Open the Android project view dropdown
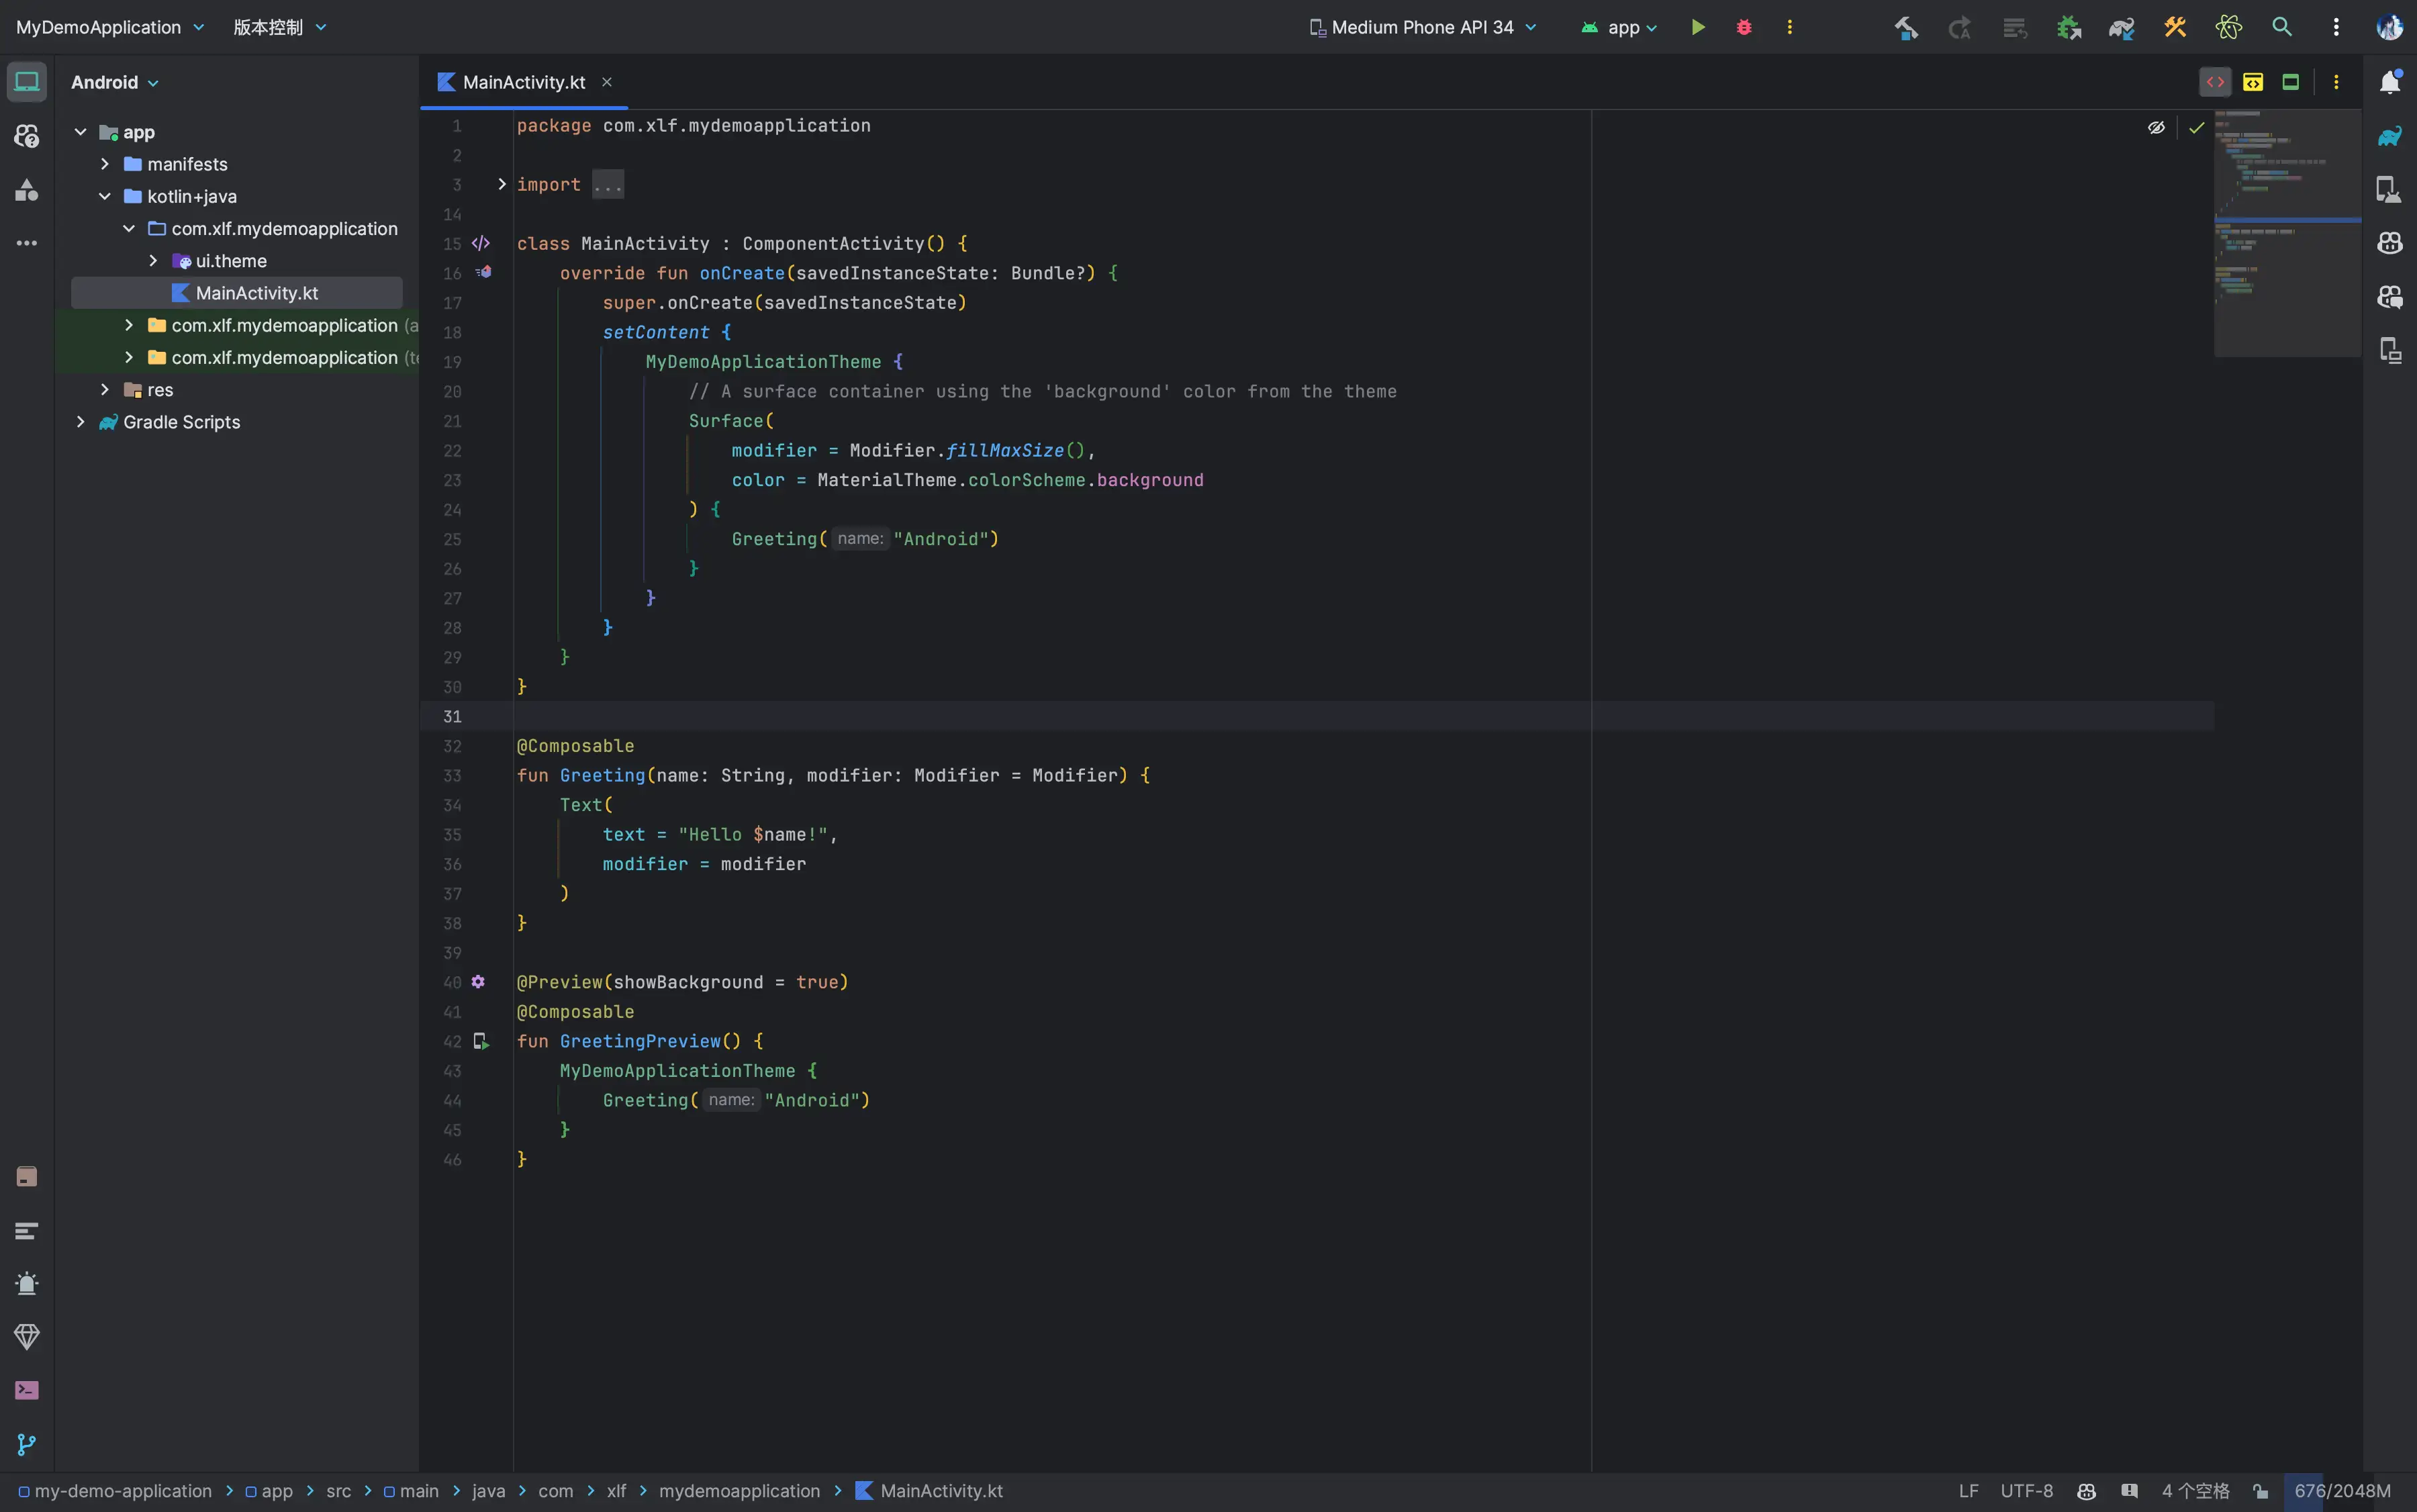 click(x=114, y=82)
